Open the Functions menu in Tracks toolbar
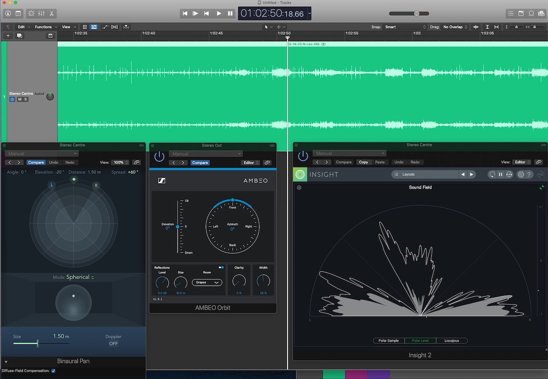The height and width of the screenshot is (379, 548). [46, 27]
